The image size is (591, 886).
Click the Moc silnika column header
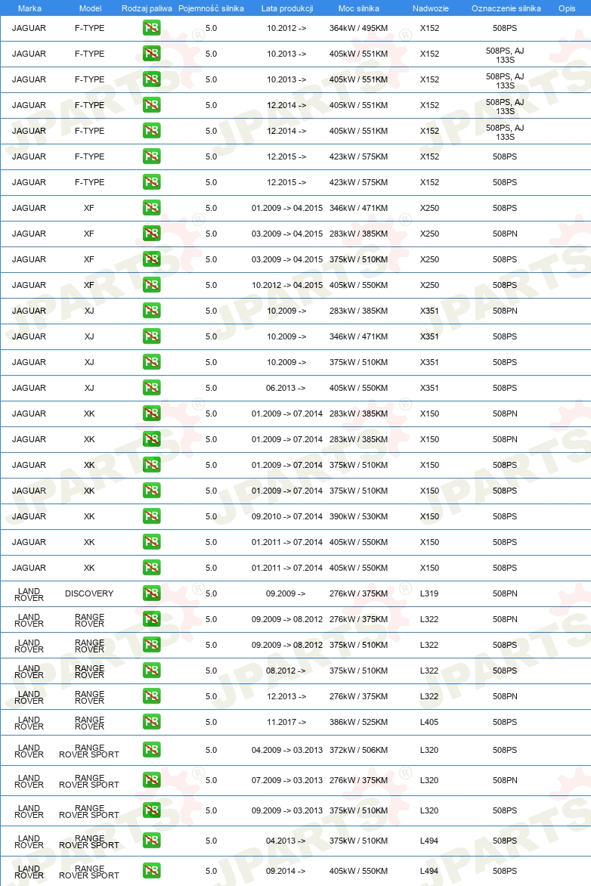[x=359, y=8]
